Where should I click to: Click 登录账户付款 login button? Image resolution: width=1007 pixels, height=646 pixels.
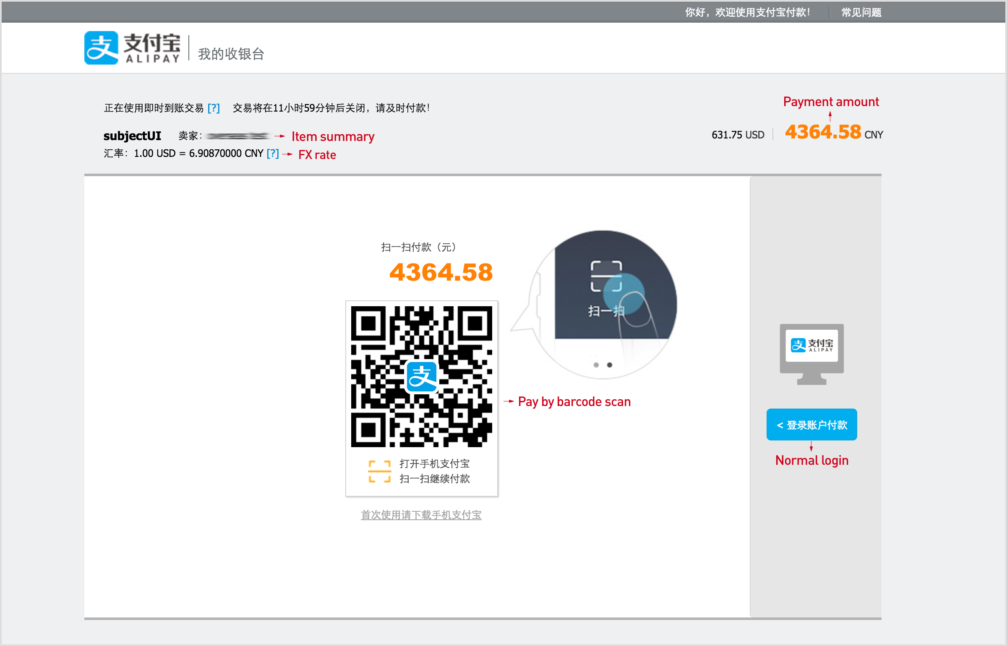click(811, 425)
